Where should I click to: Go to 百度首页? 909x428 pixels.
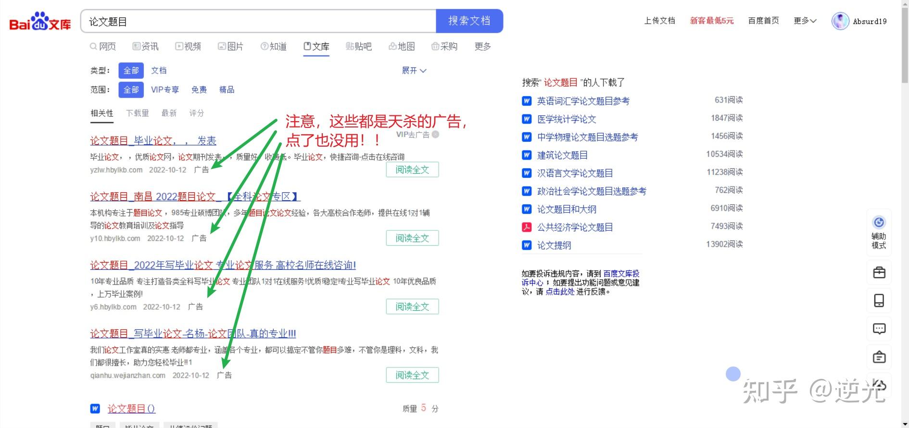(x=763, y=21)
